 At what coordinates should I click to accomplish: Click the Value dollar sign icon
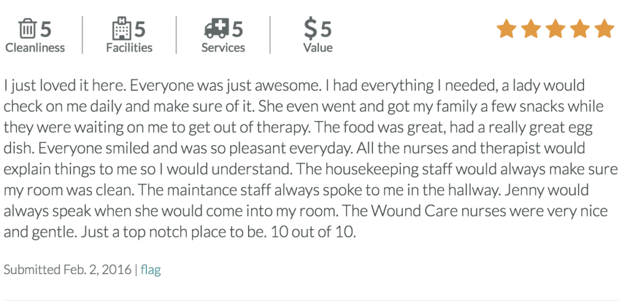(311, 29)
